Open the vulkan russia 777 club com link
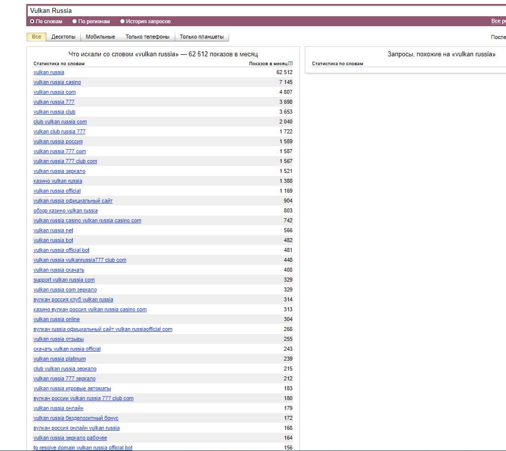 click(x=65, y=161)
